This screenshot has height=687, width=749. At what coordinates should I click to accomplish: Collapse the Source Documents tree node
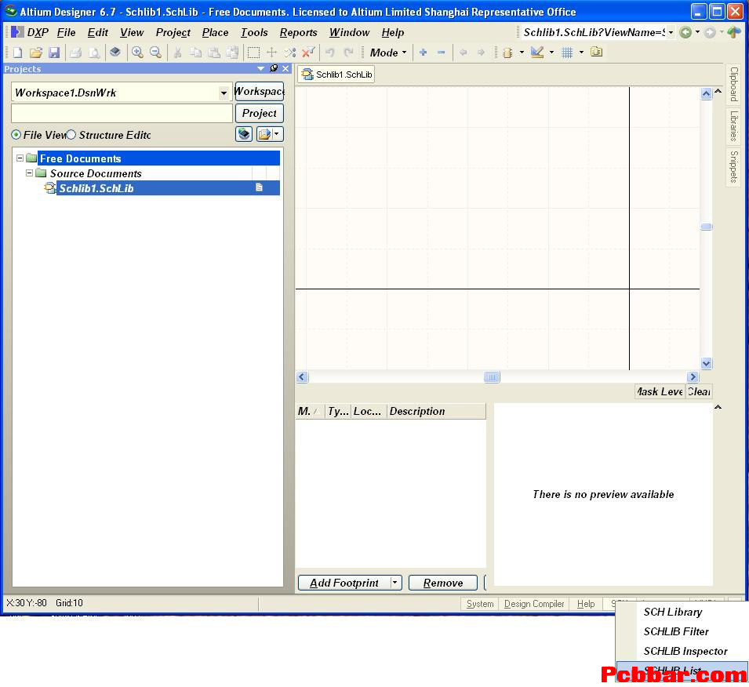pyautogui.click(x=30, y=173)
